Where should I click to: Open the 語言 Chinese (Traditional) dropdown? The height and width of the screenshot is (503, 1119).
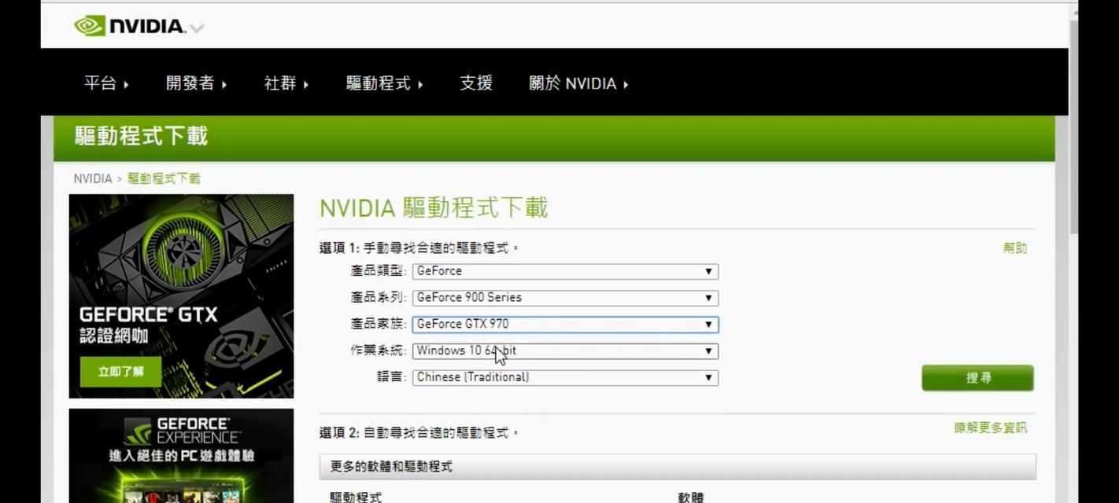(565, 377)
